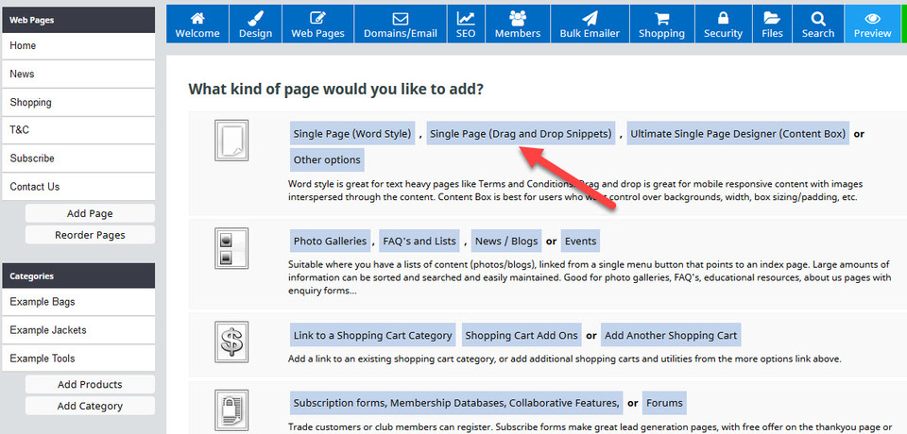Open the Domains/Email section

pyautogui.click(x=401, y=25)
